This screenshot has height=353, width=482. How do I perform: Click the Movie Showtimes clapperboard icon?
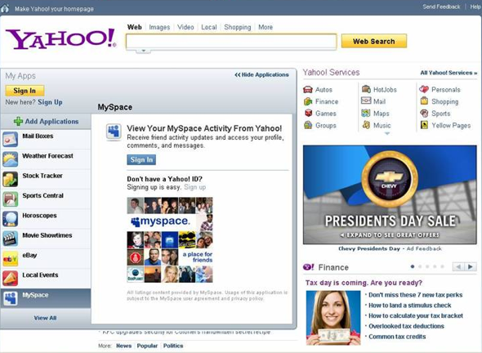(x=10, y=239)
